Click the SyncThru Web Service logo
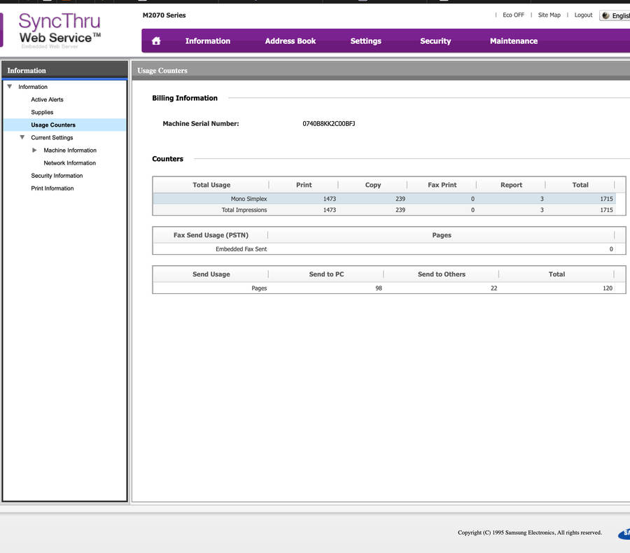 [x=59, y=30]
